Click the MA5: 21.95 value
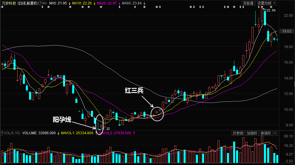Screen dimensions: 295x165 pos(58,3)
